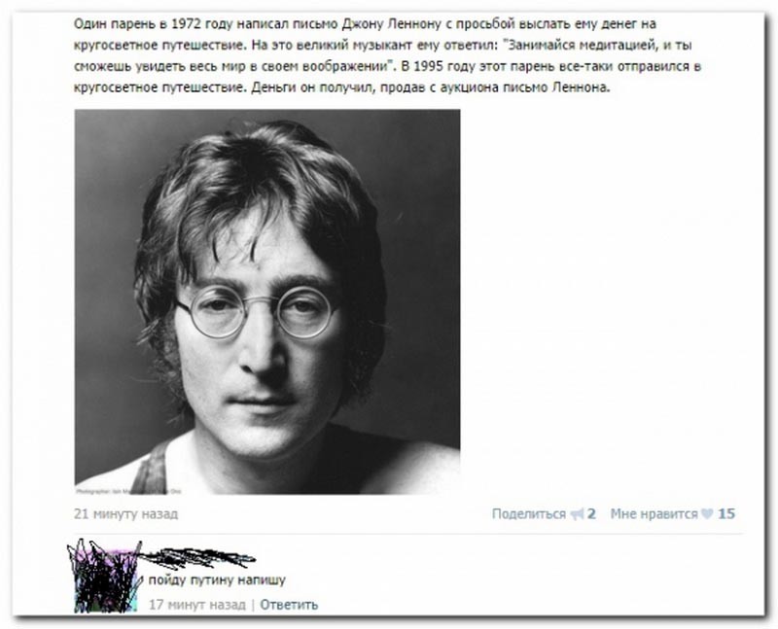Click the last sentence starting Деньги он получил

[x=430, y=87]
